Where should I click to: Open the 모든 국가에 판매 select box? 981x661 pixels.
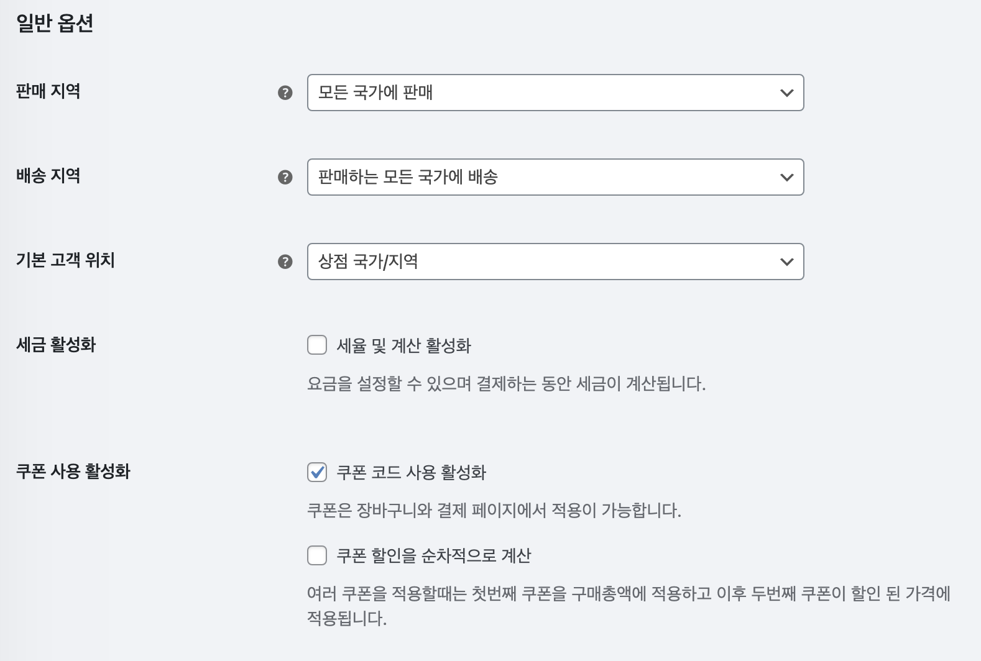click(x=555, y=93)
